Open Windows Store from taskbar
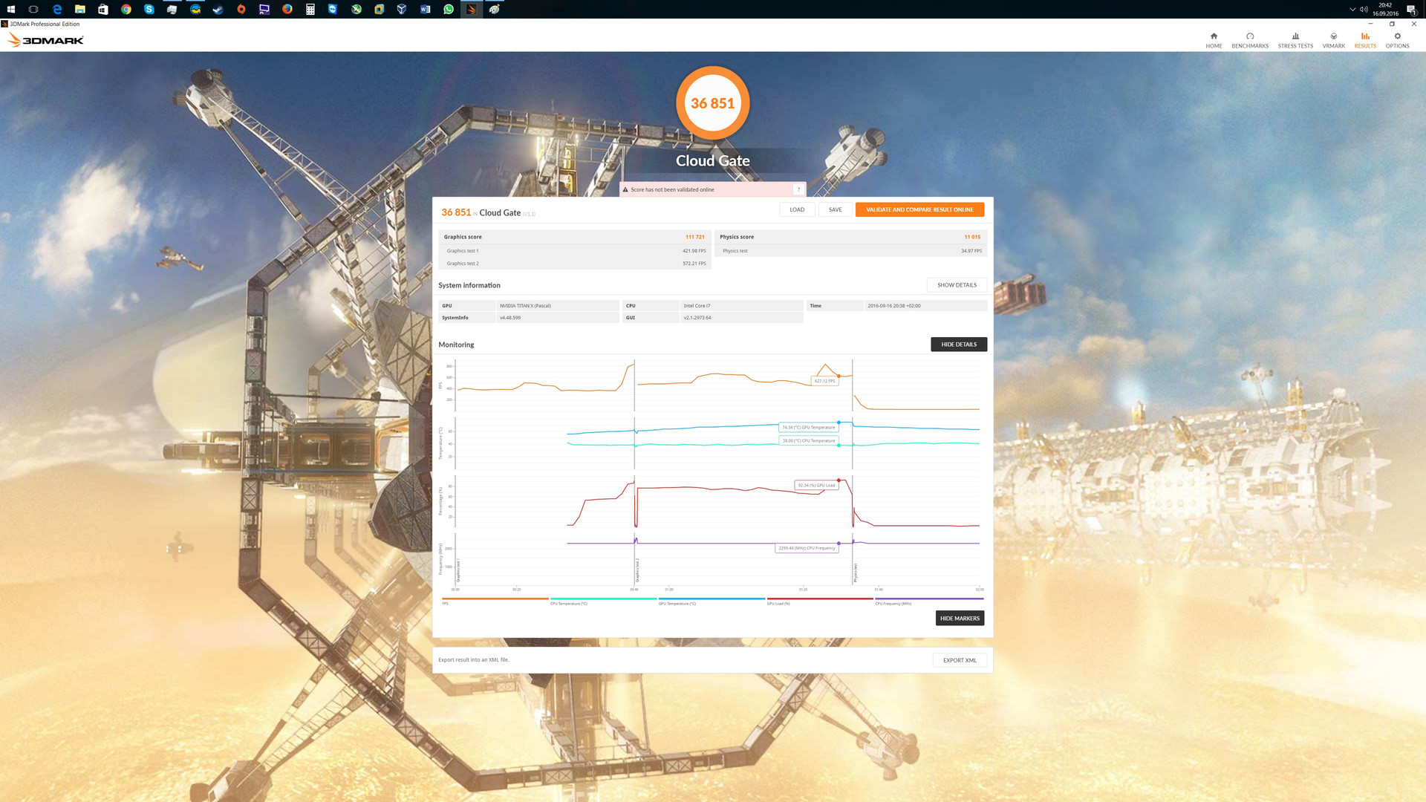The height and width of the screenshot is (802, 1426). [x=103, y=9]
